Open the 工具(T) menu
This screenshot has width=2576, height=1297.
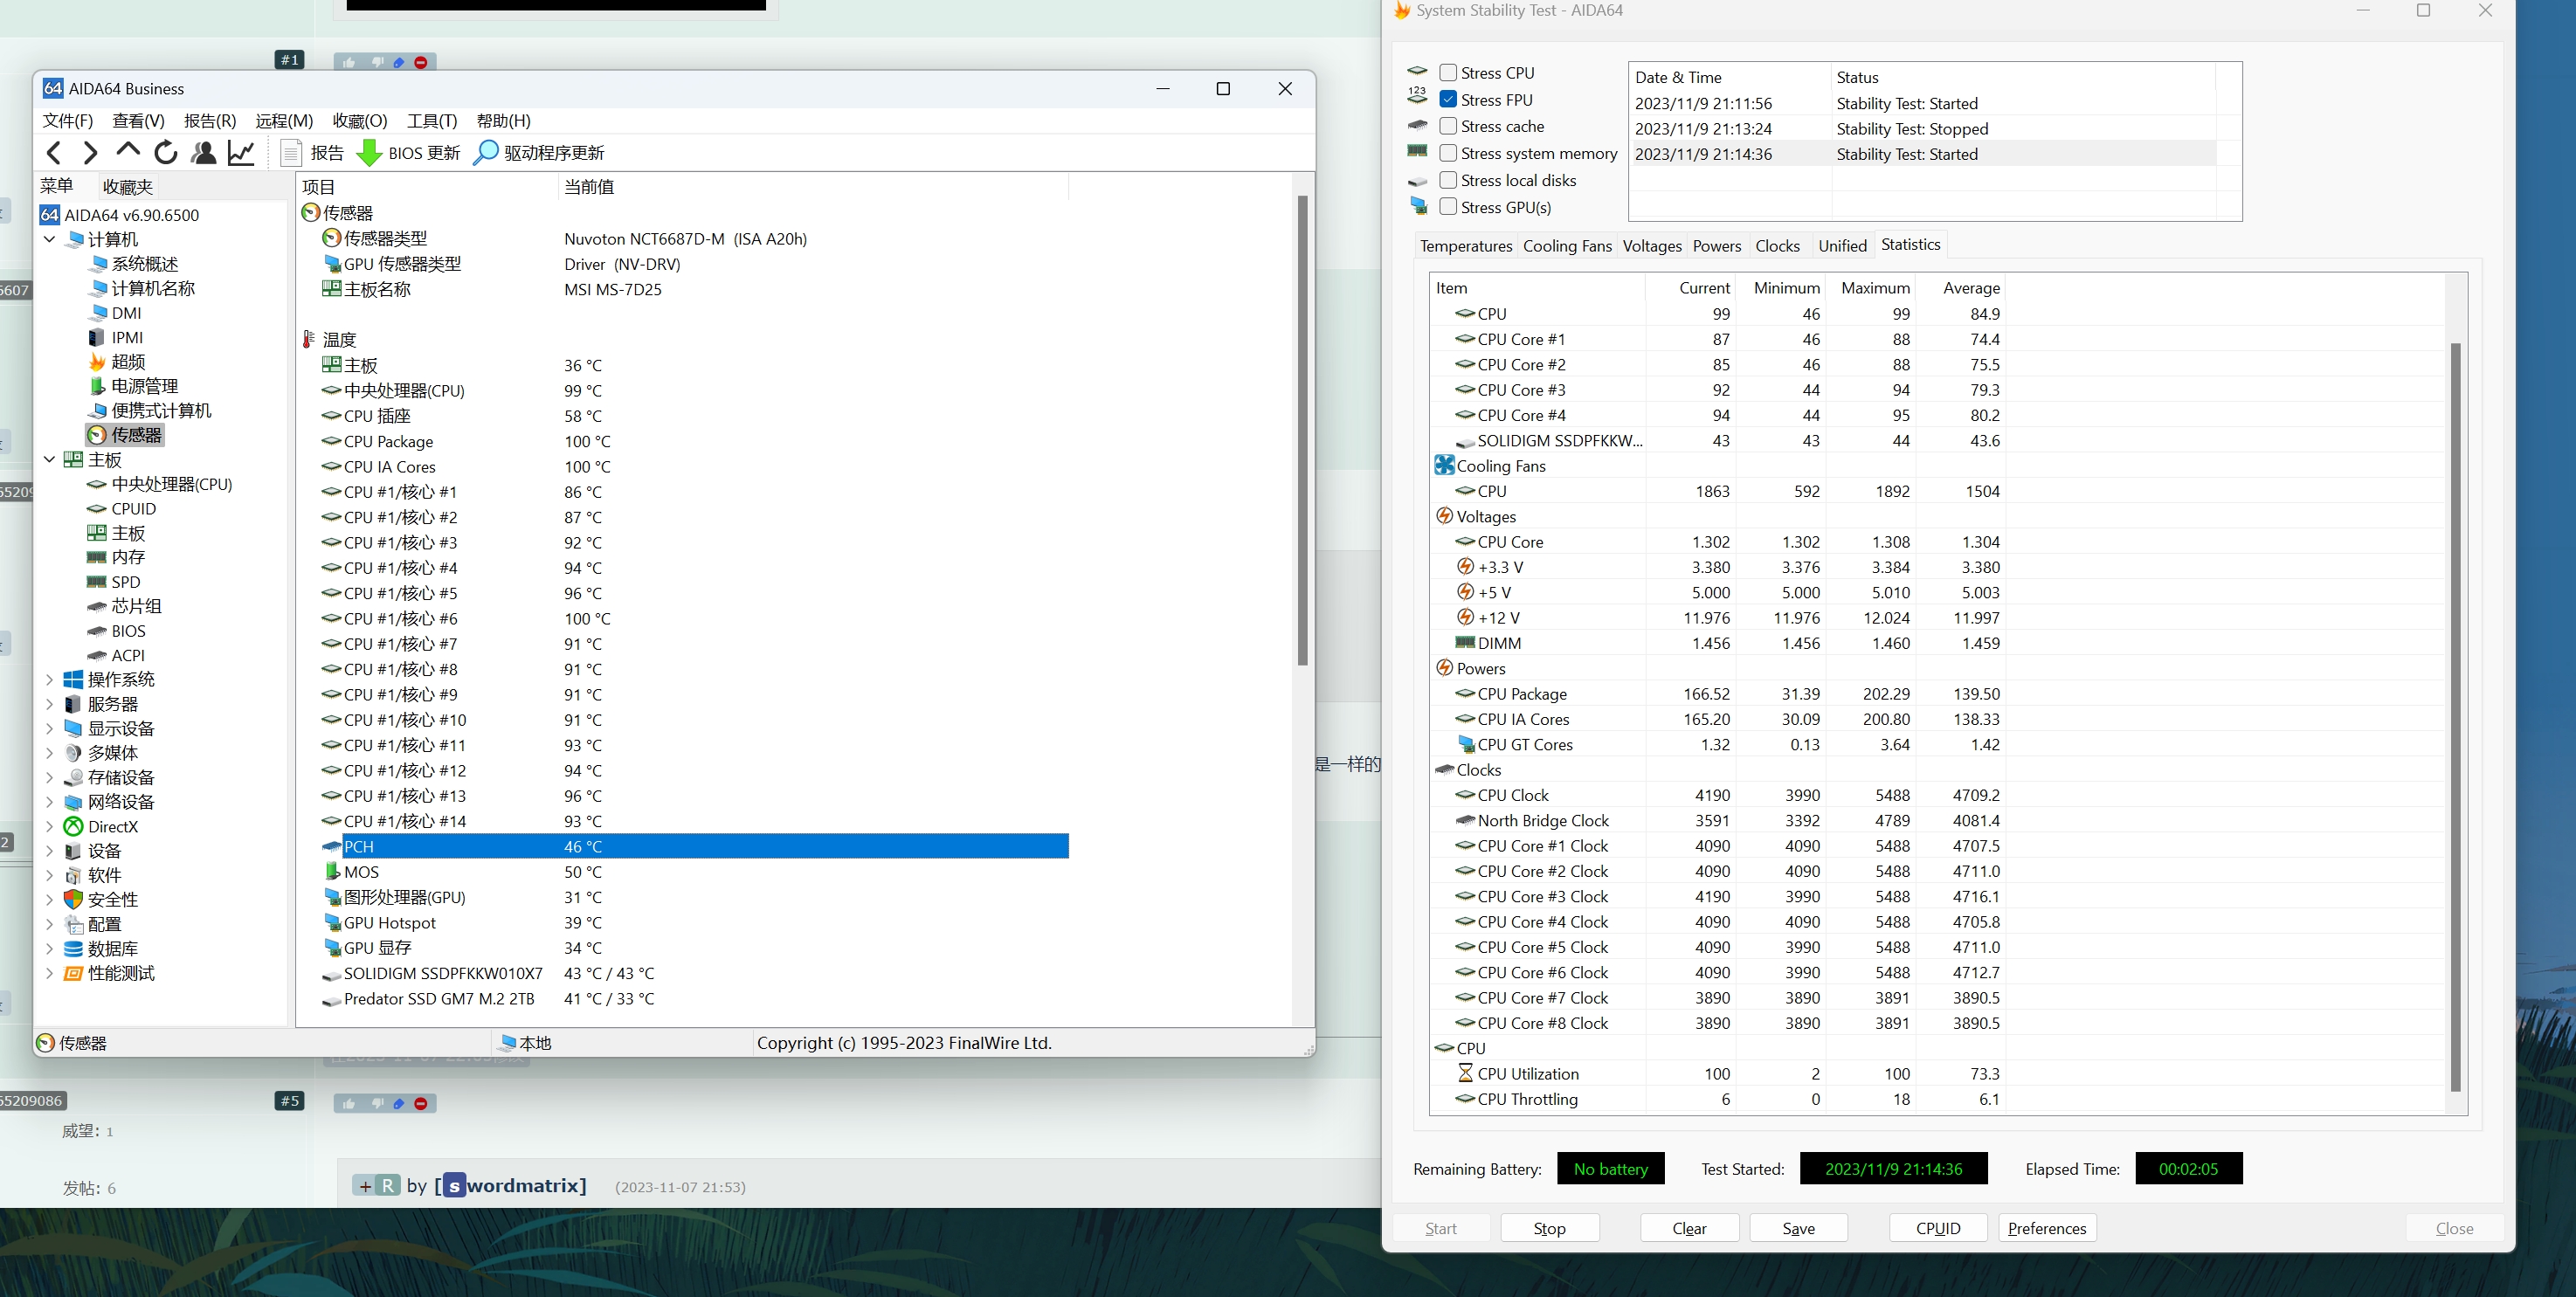431,120
